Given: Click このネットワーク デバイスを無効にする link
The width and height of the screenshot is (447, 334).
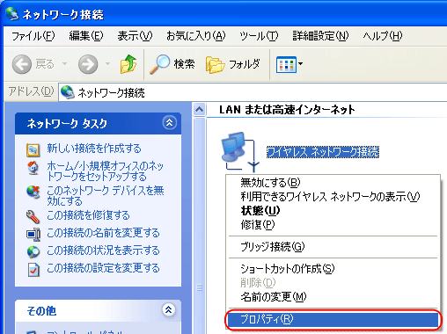Looking at the screenshot, I should tap(106, 196).
